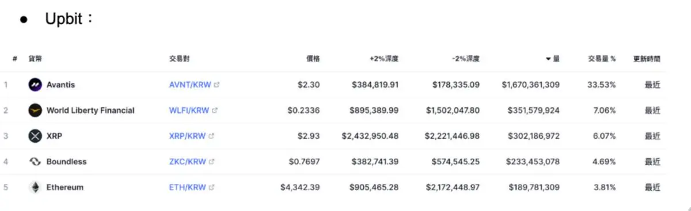Image resolution: width=691 pixels, height=211 pixels.
Task: Click the 更新時間 column header
Action: click(647, 59)
